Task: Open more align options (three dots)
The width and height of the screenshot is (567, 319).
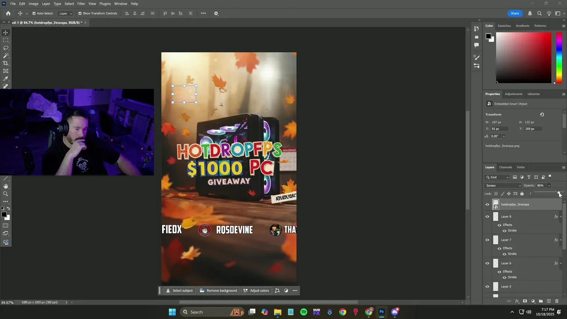Action: (x=203, y=13)
